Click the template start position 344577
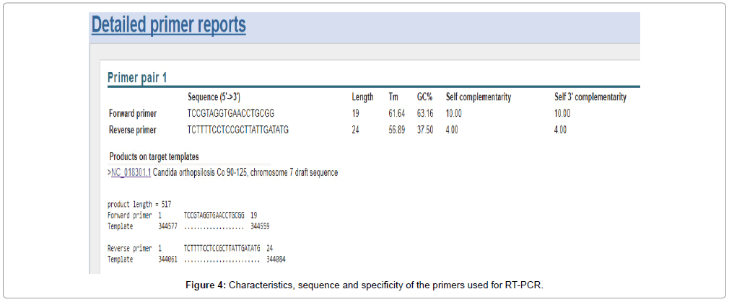Screen dimensions: 729x302 tap(167, 226)
